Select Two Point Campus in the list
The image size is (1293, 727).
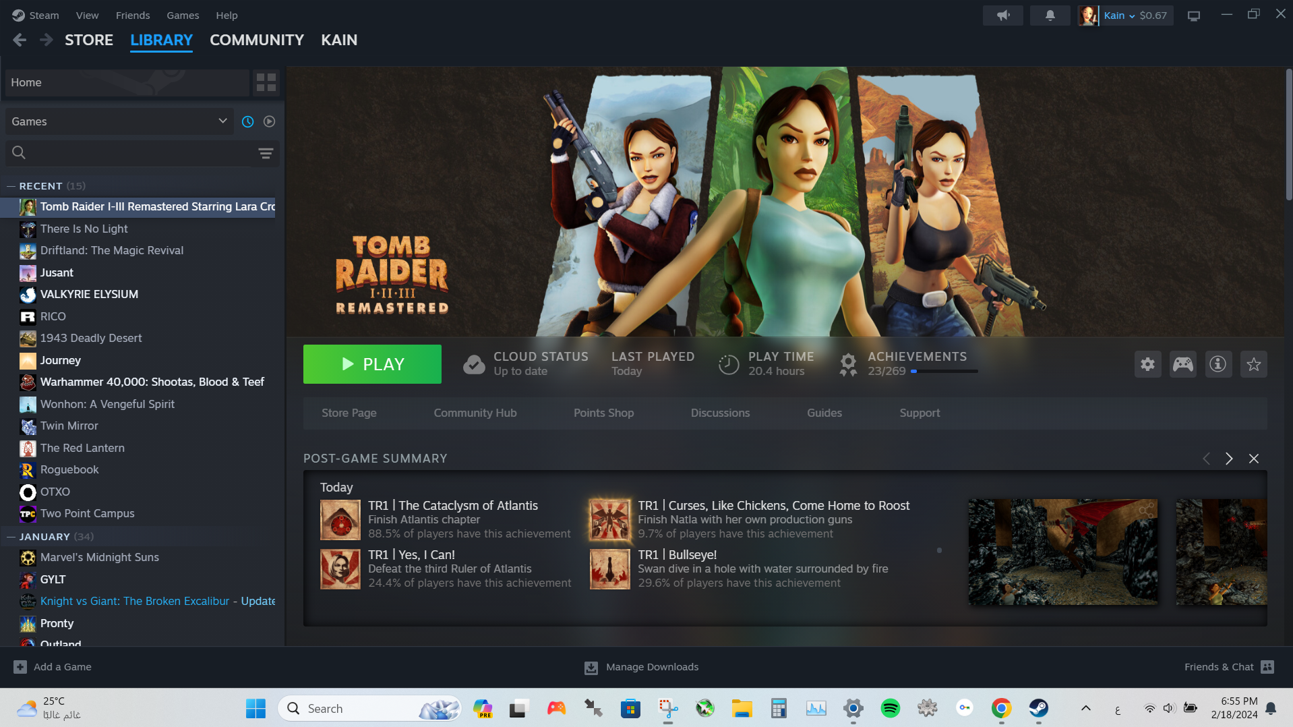coord(87,514)
